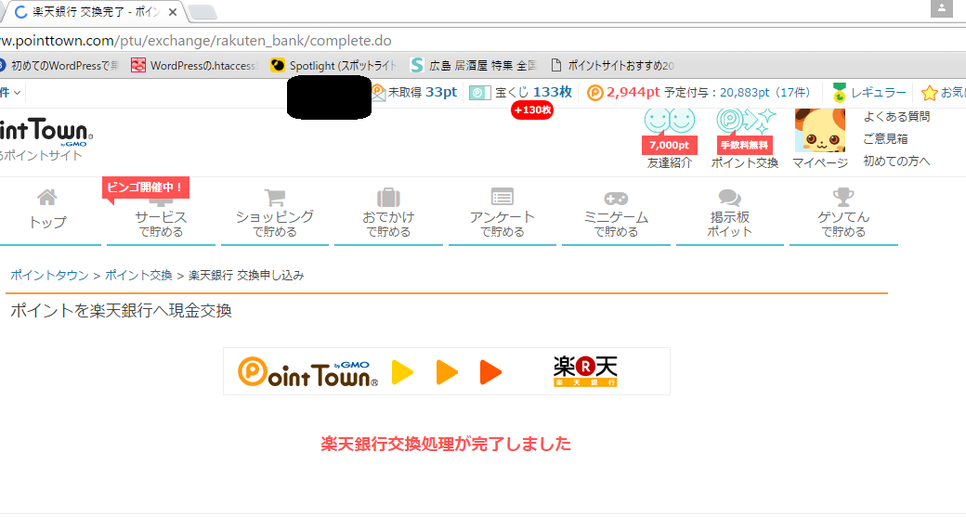
Task: Click よくある質問 link
Action: 896,116
